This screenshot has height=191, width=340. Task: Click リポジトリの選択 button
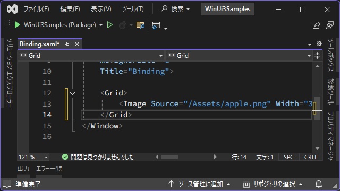[x=273, y=184]
